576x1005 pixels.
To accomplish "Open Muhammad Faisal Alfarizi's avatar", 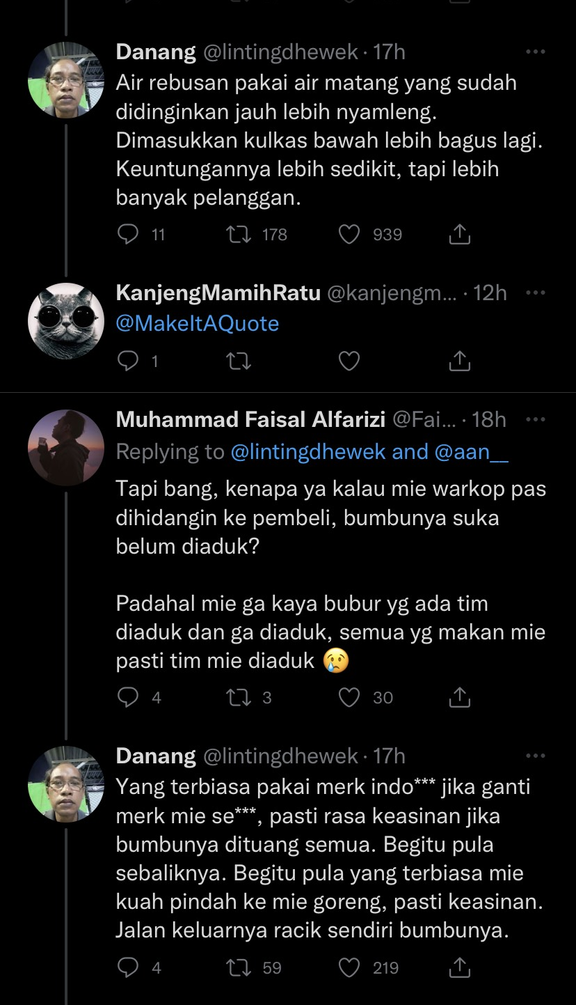I will tap(66, 448).
